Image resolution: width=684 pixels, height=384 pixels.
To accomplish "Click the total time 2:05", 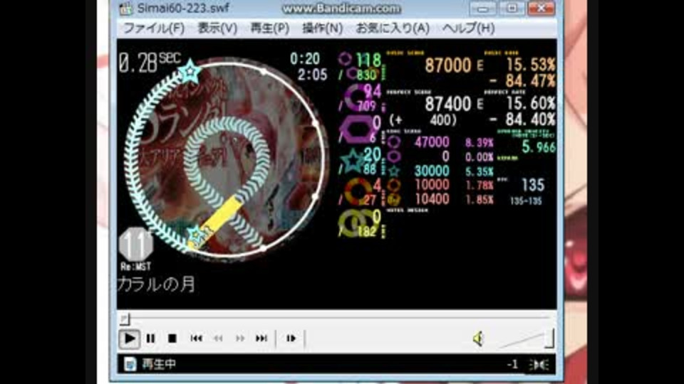I will (312, 75).
